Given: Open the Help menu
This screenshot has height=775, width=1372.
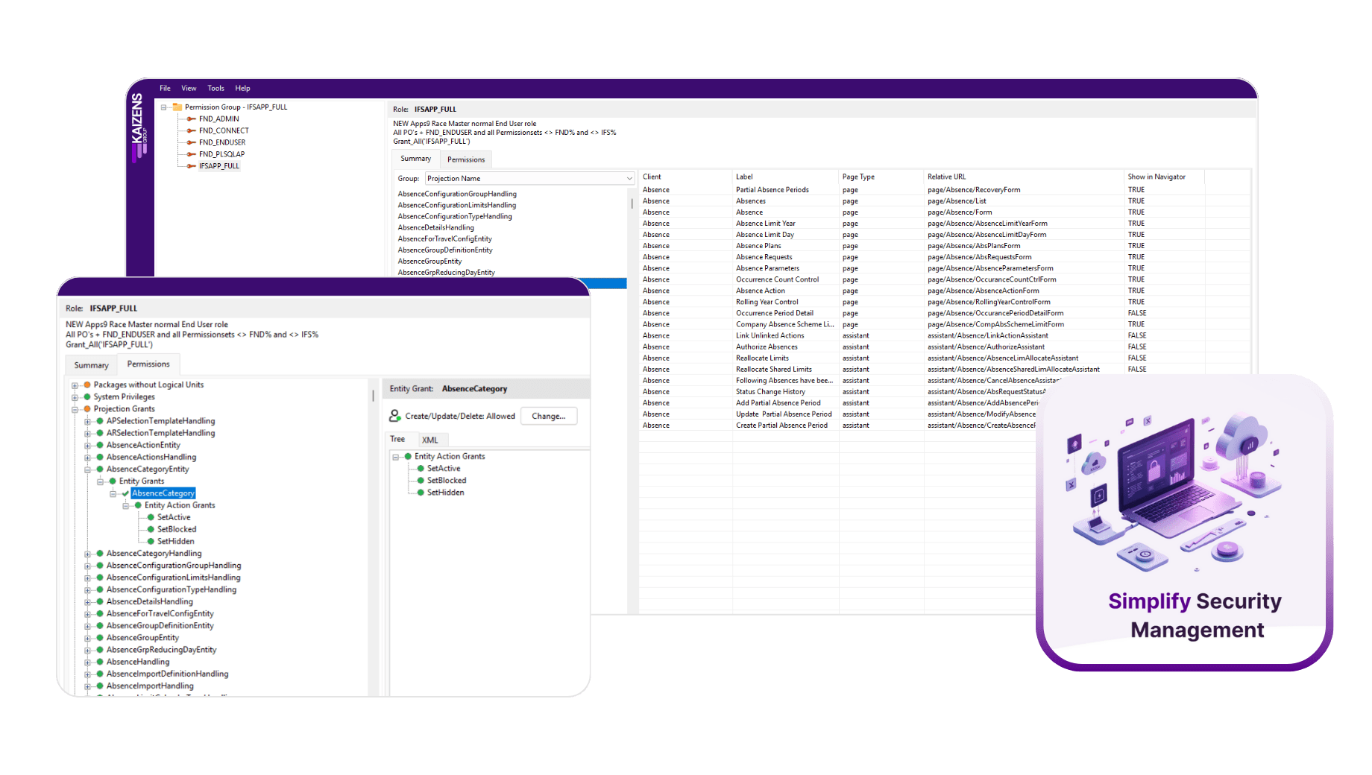Looking at the screenshot, I should point(242,88).
